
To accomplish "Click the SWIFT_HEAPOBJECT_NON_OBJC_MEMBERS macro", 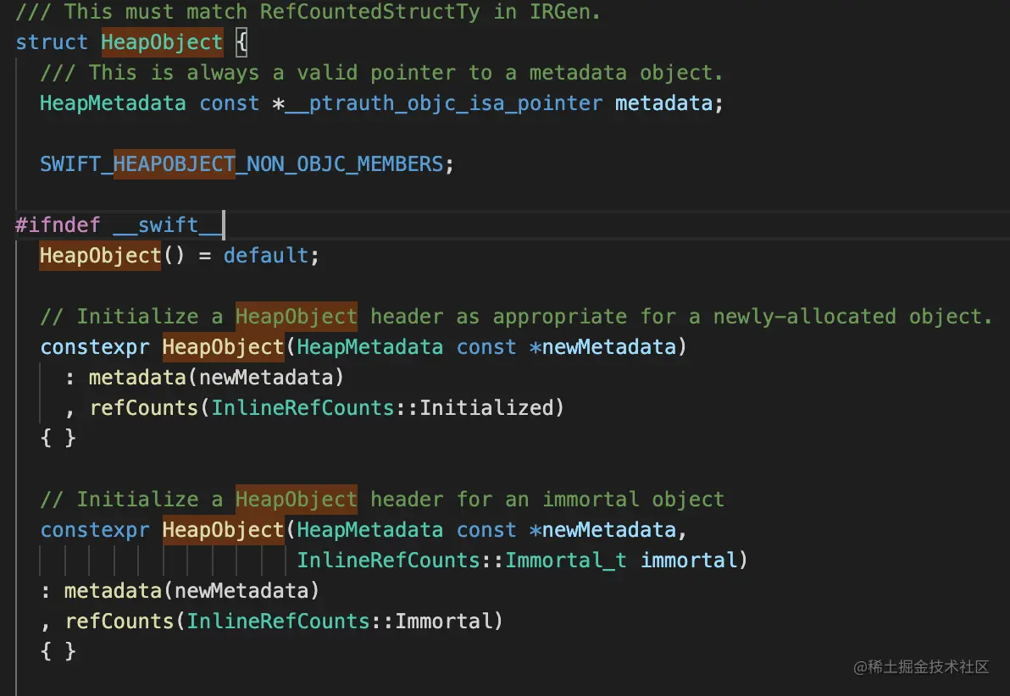I will tap(241, 164).
